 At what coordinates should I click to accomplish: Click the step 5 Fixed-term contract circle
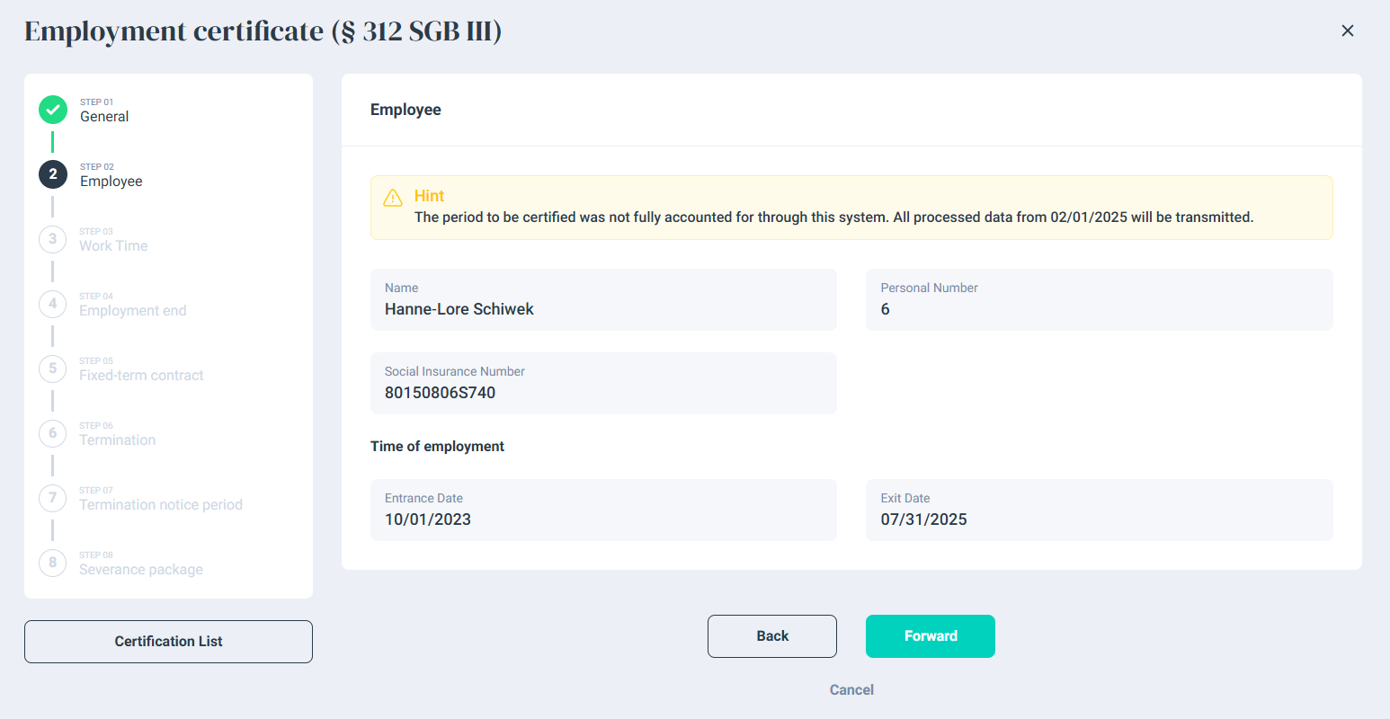53,368
